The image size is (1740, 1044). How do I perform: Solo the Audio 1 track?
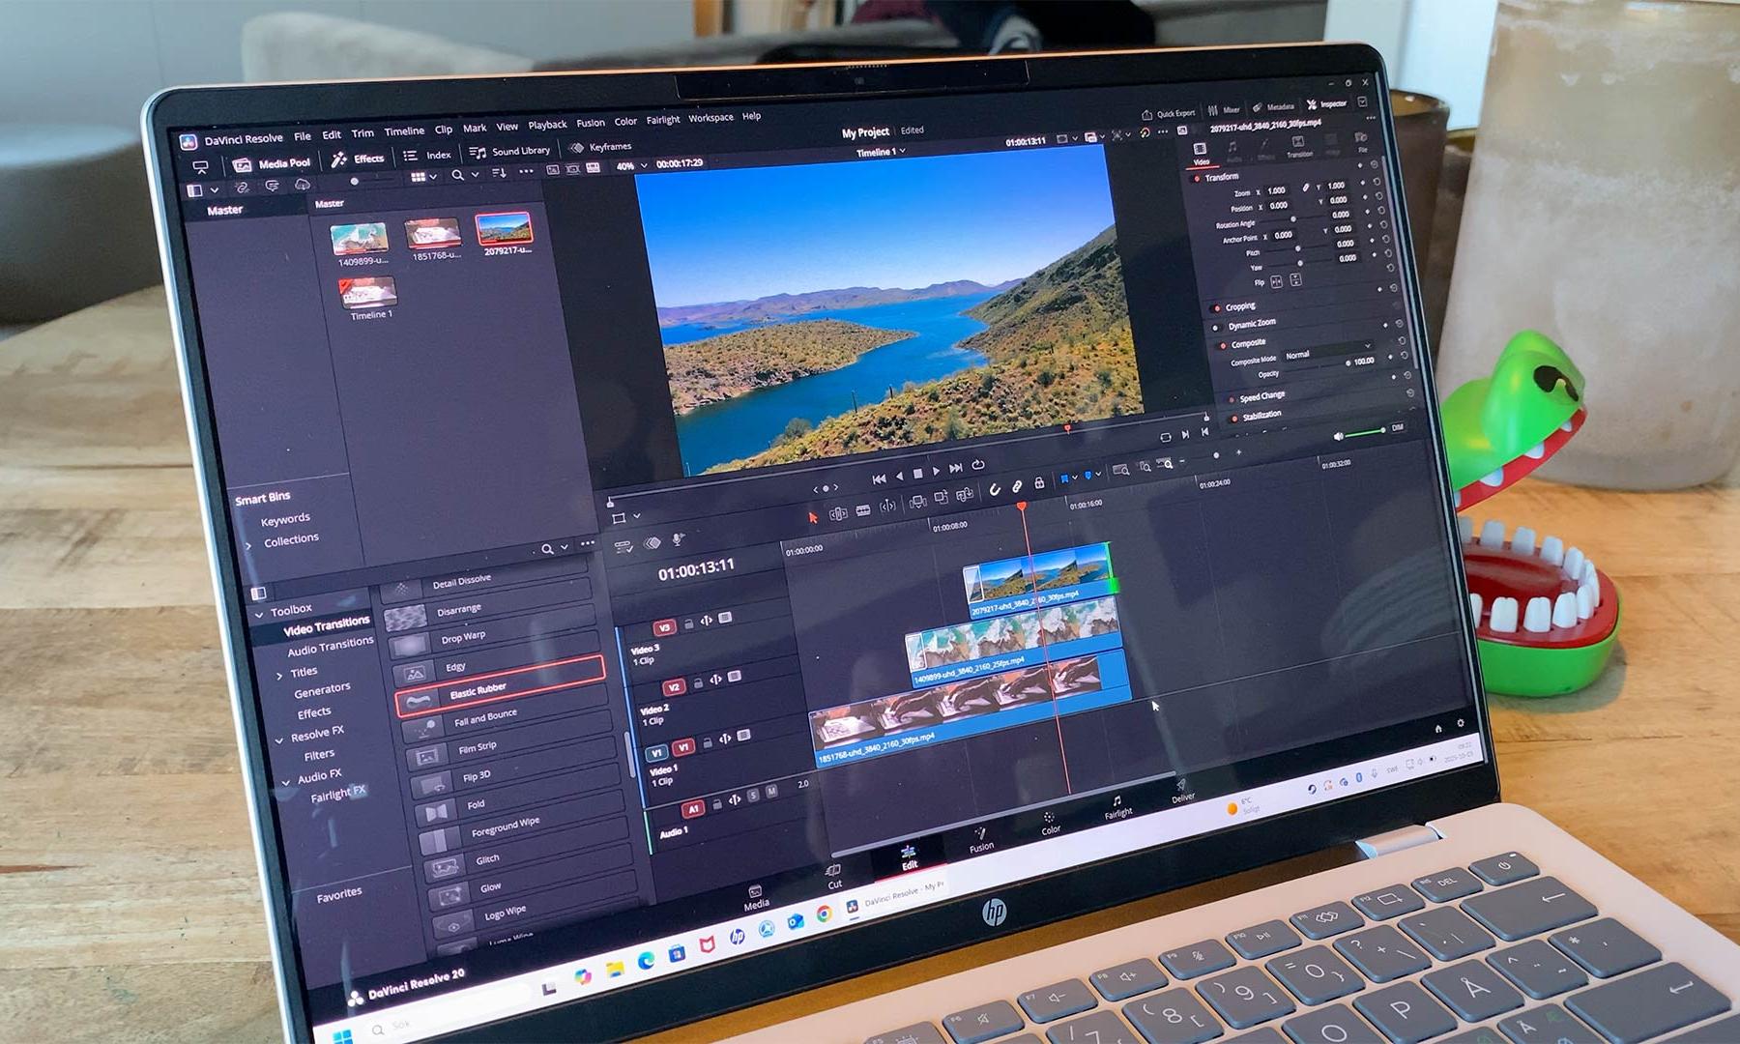[x=753, y=796]
